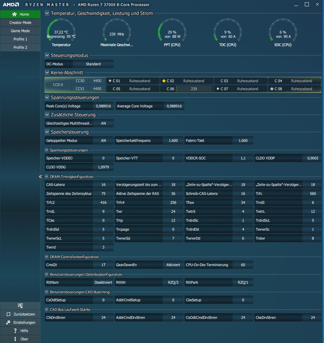
Task: Click the Trfc2 value 416
Action: [x=103, y=202]
